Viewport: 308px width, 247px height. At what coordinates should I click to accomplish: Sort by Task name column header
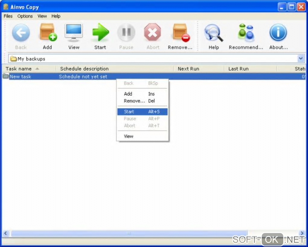coord(29,69)
